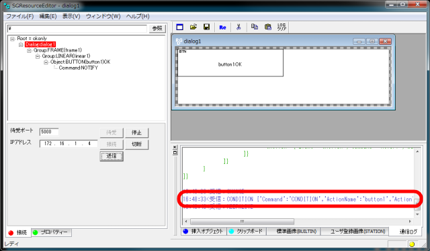Open the ヘルプ(H) menu
Viewport: 430px width, 251px height.
[x=138, y=16]
